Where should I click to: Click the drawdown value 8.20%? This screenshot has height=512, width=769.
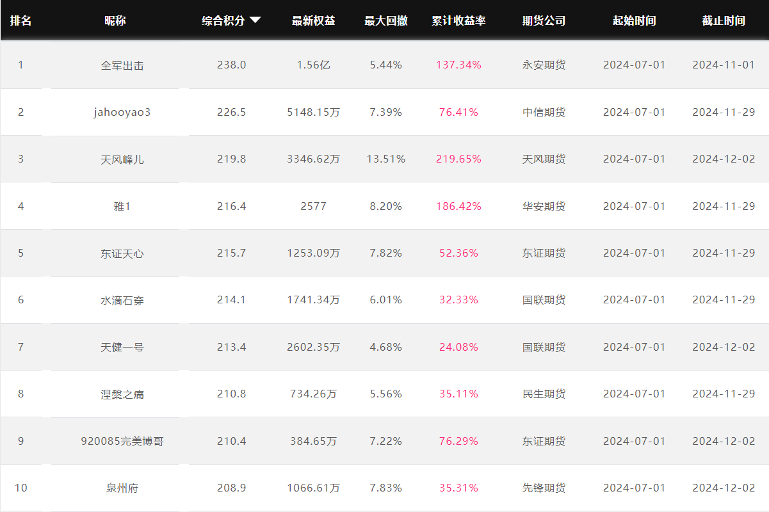pos(386,206)
